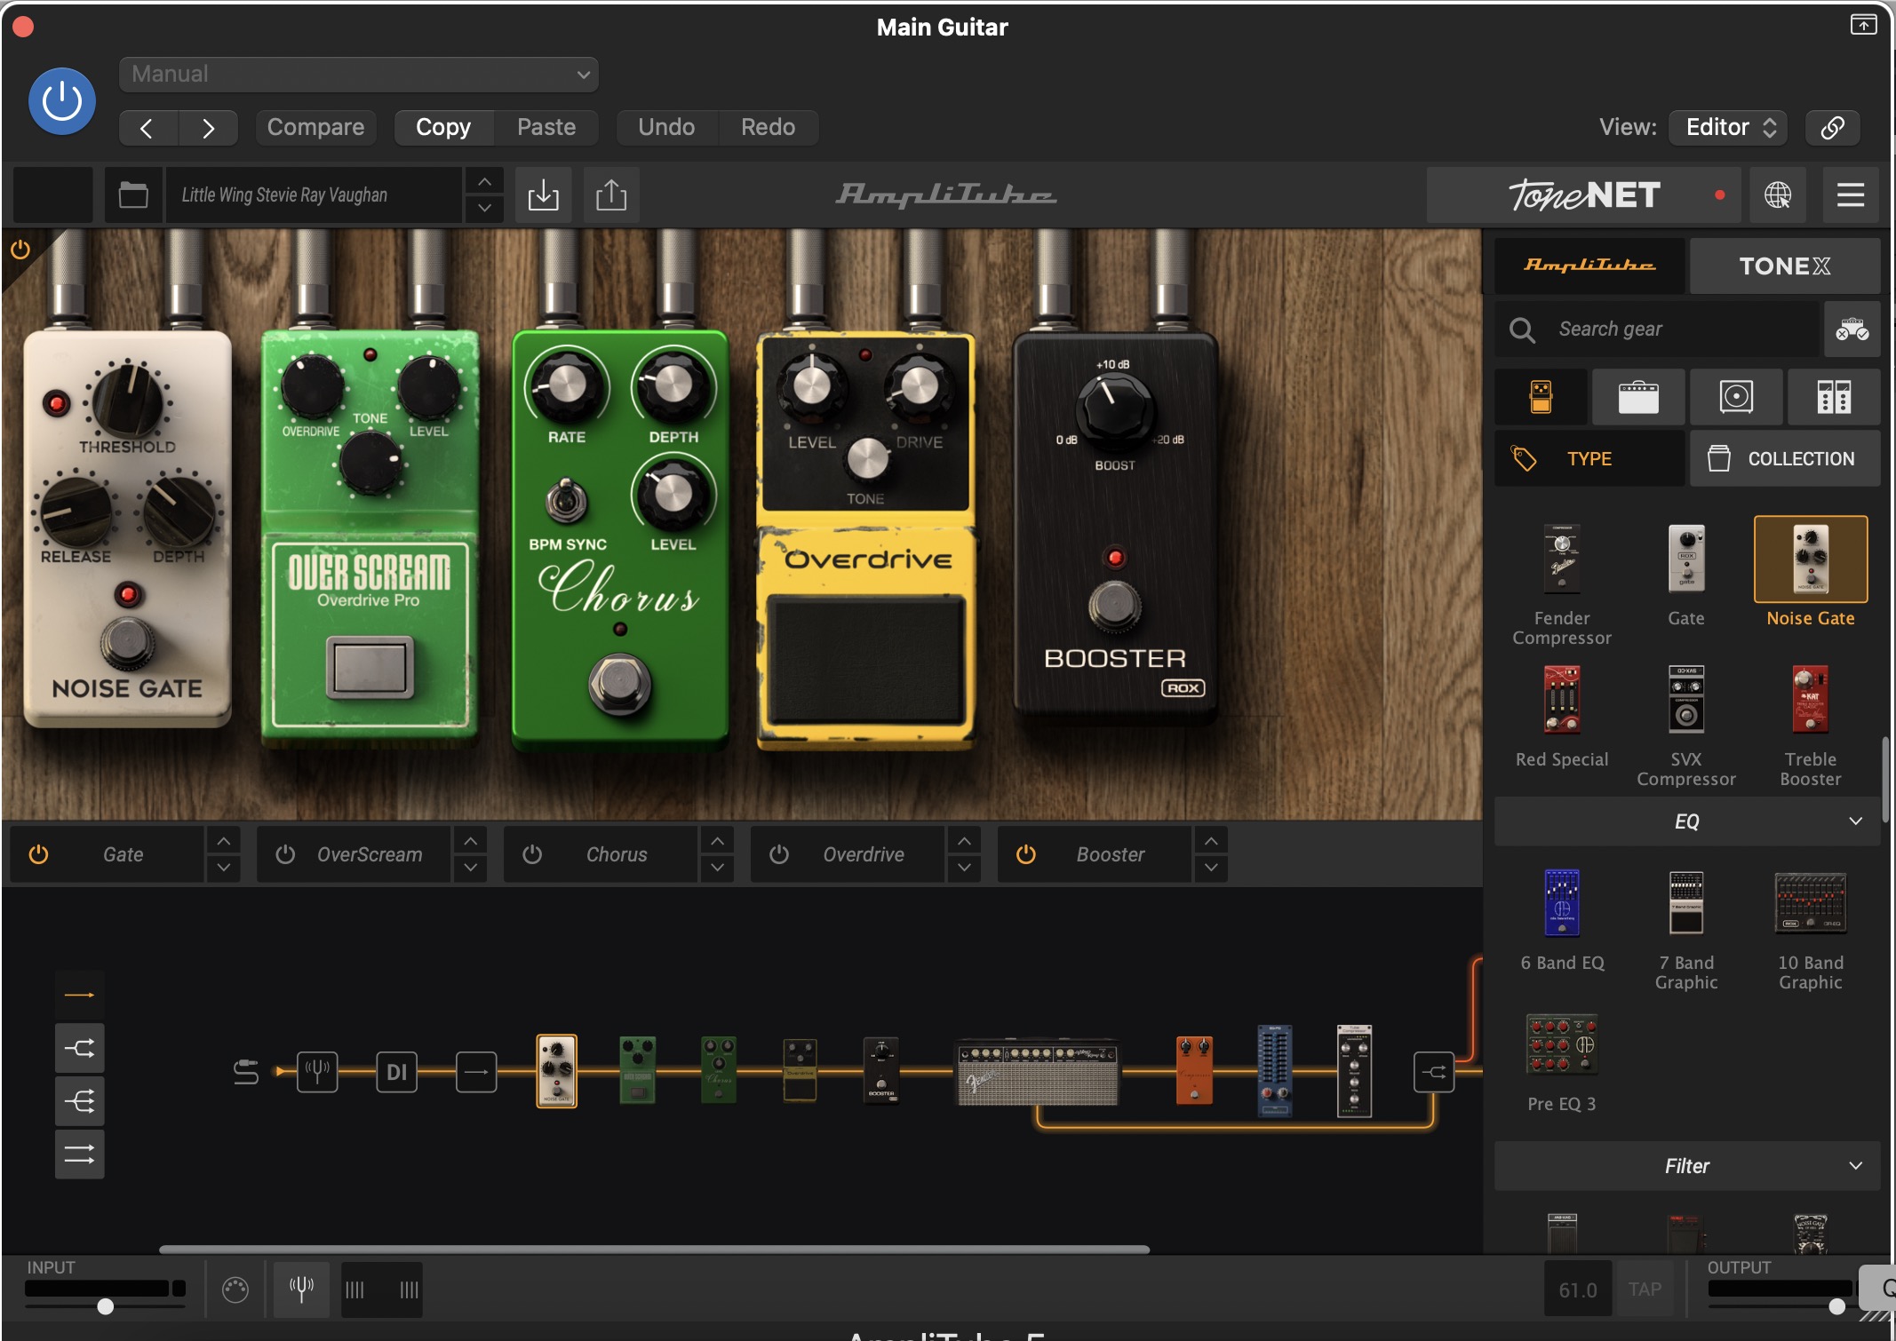
Task: Switch to the AmpliTube gear tab
Action: [1589, 266]
